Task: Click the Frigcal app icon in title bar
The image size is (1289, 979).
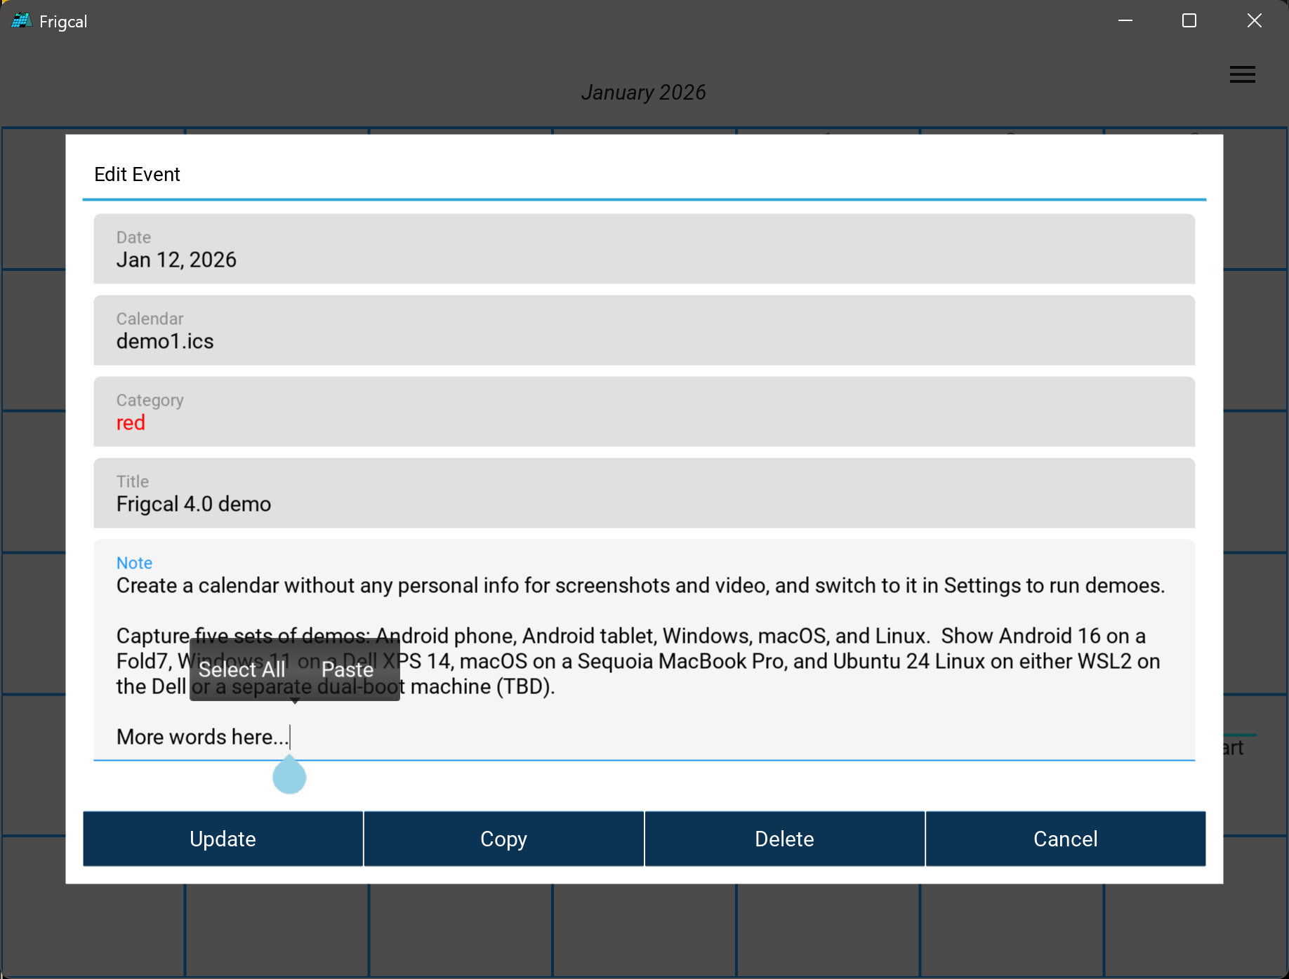Action: (x=21, y=21)
